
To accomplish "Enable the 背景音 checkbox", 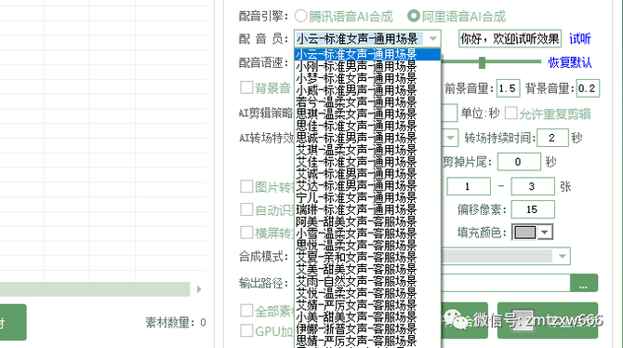I will tap(246, 87).
